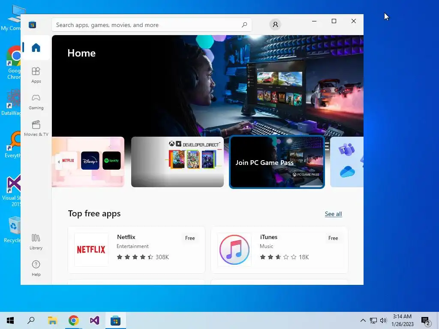Viewport: 439px width, 329px height.
Task: Open the Spotify tile in streaming banner
Action: point(111,161)
